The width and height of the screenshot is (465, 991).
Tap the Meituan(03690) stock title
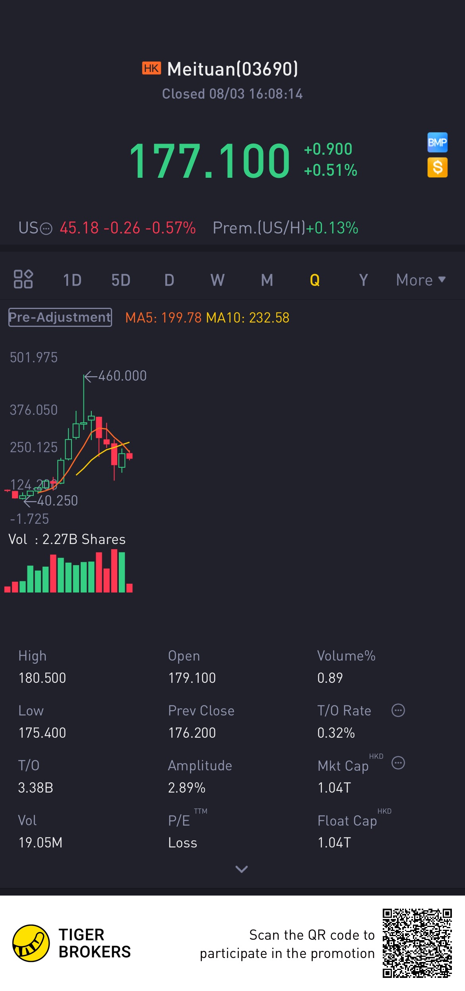(x=232, y=69)
